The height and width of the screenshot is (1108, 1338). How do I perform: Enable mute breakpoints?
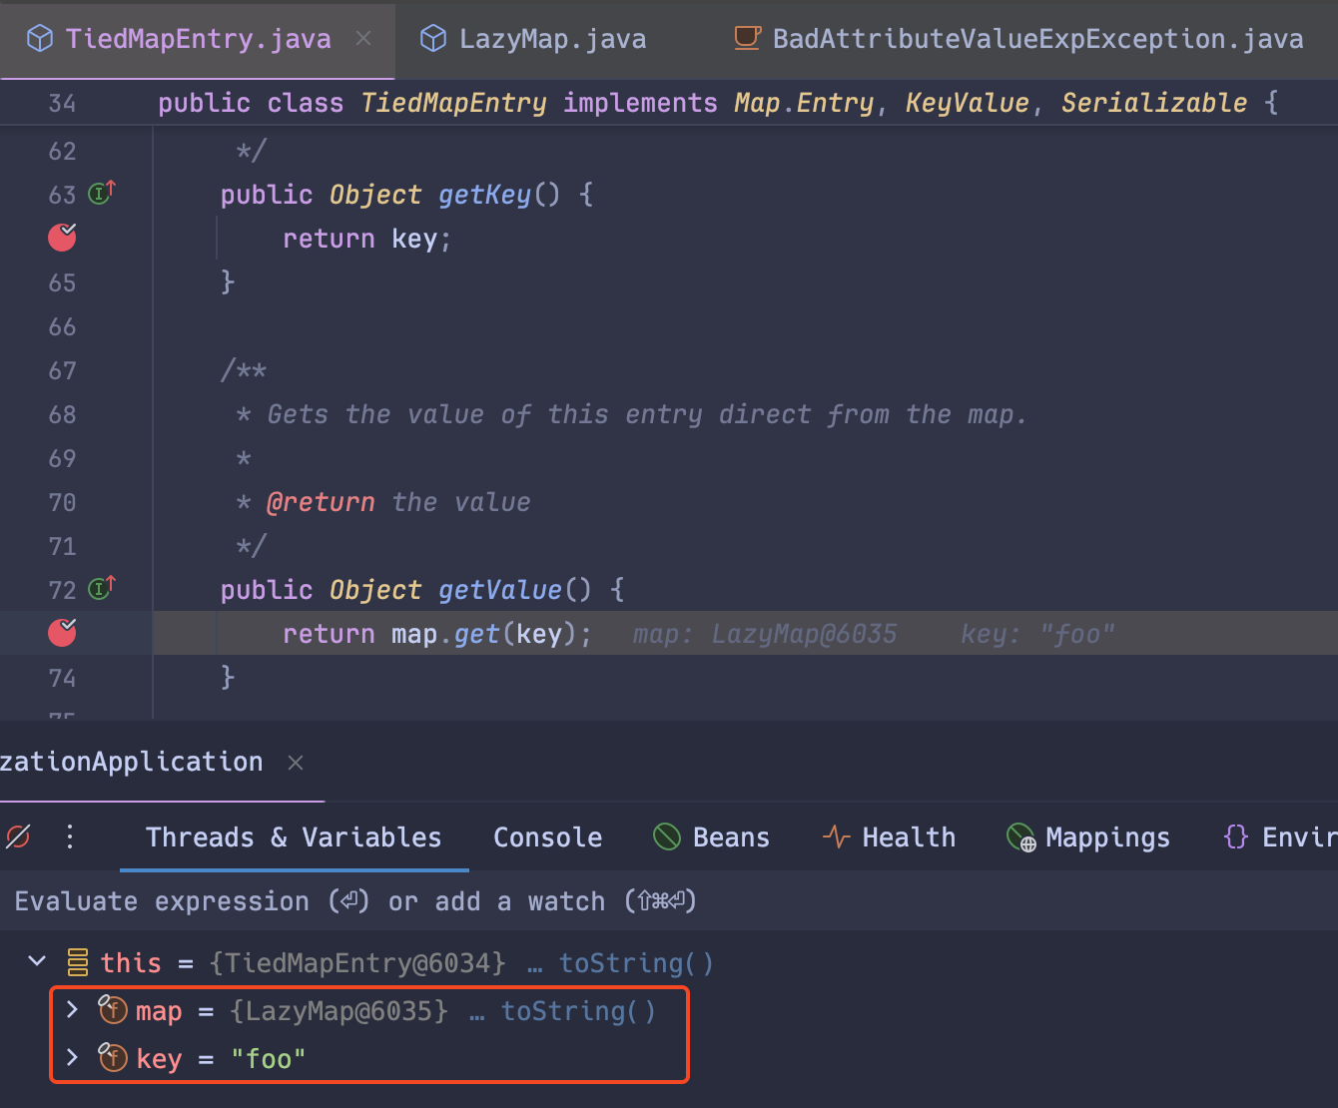pyautogui.click(x=18, y=837)
